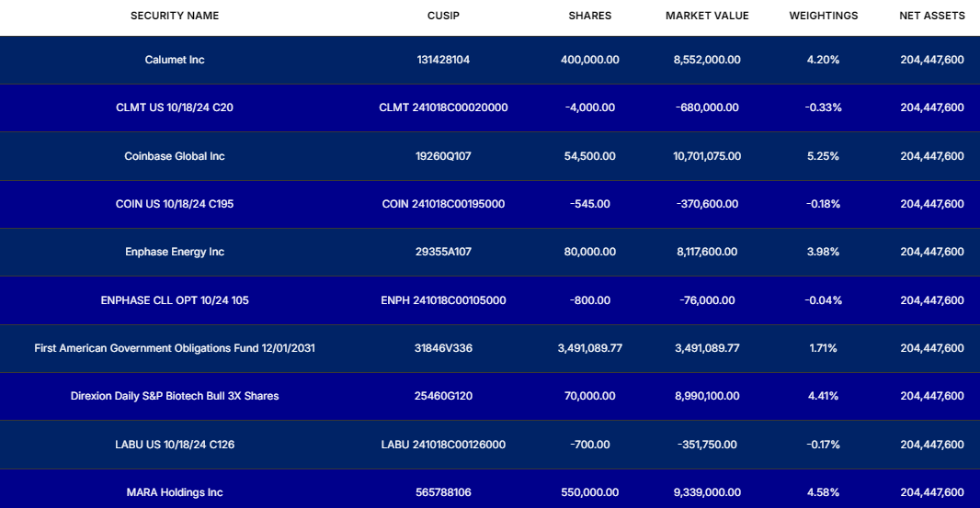Screen dimensions: 980x508
Task: Click the SHARES column header
Action: [x=590, y=16]
